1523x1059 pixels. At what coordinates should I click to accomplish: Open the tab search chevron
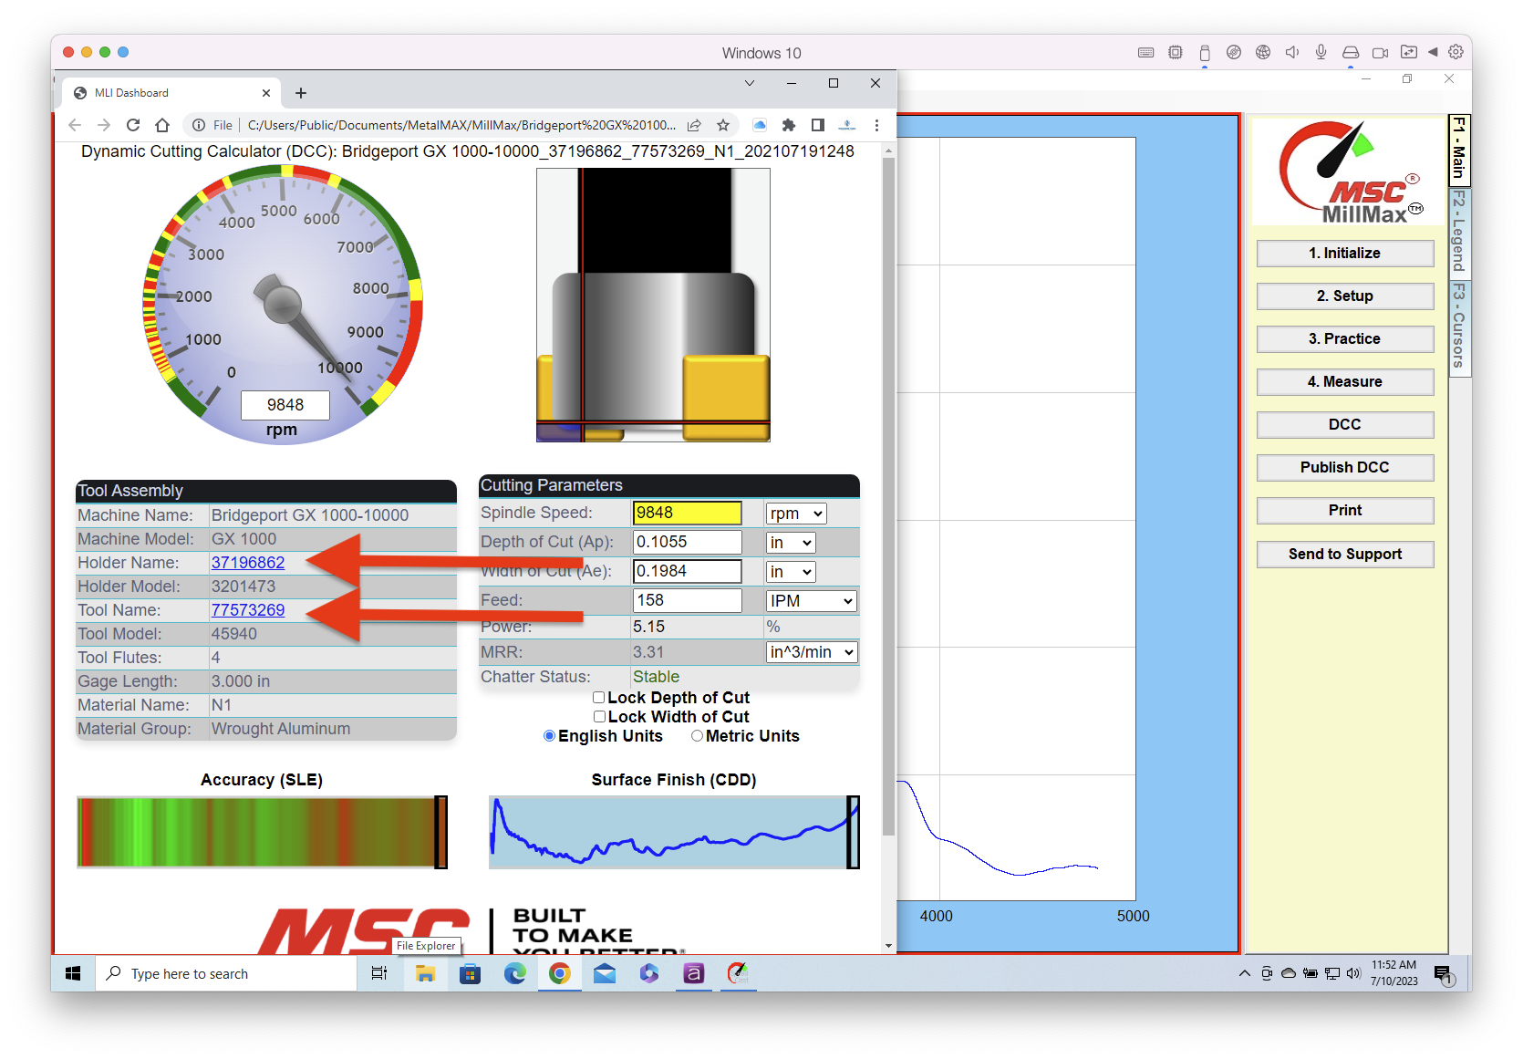point(750,83)
